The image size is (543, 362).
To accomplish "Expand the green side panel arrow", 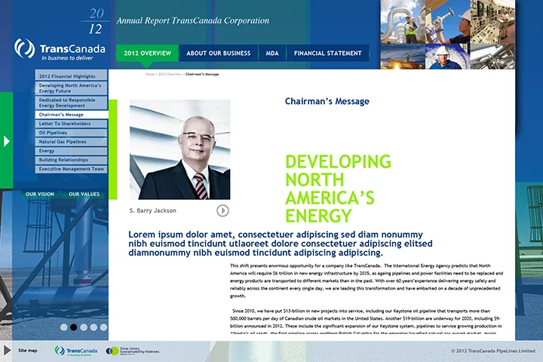I will (6, 141).
